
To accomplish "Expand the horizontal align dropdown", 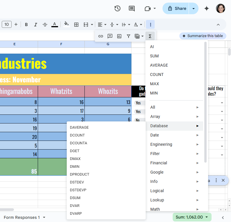I will (102, 25).
